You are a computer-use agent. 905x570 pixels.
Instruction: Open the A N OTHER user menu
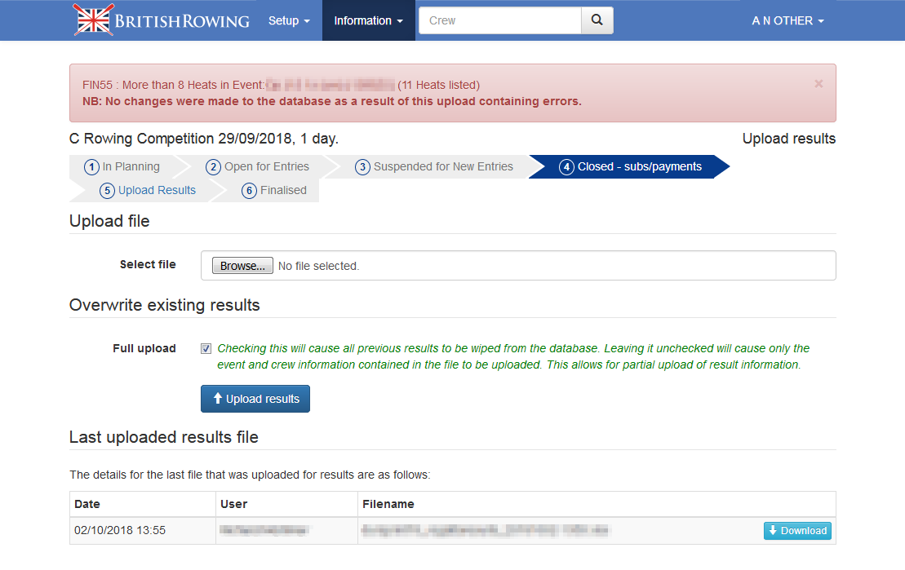[787, 20]
